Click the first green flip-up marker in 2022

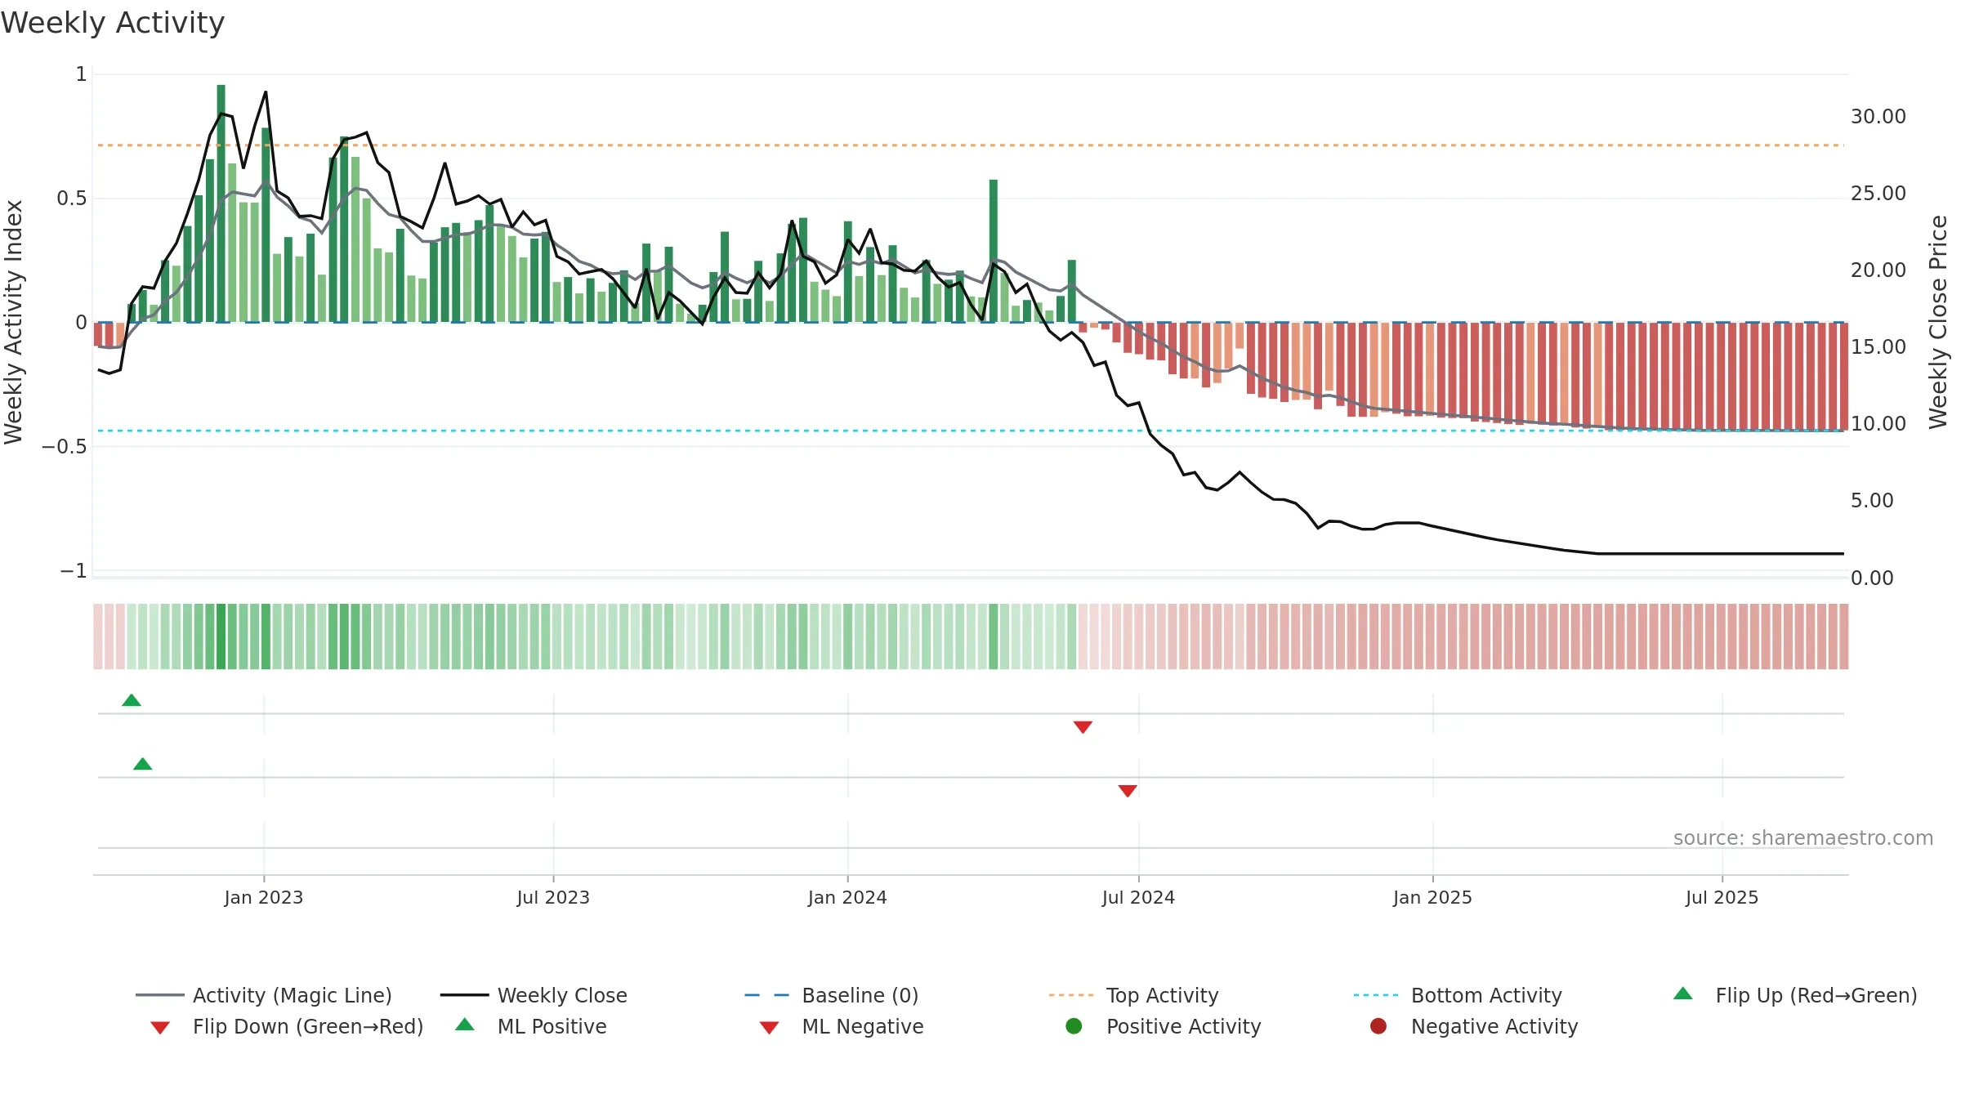click(132, 700)
